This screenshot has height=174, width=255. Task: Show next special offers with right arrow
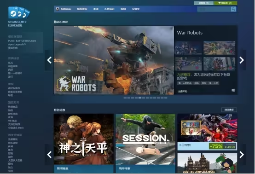tap(242, 155)
